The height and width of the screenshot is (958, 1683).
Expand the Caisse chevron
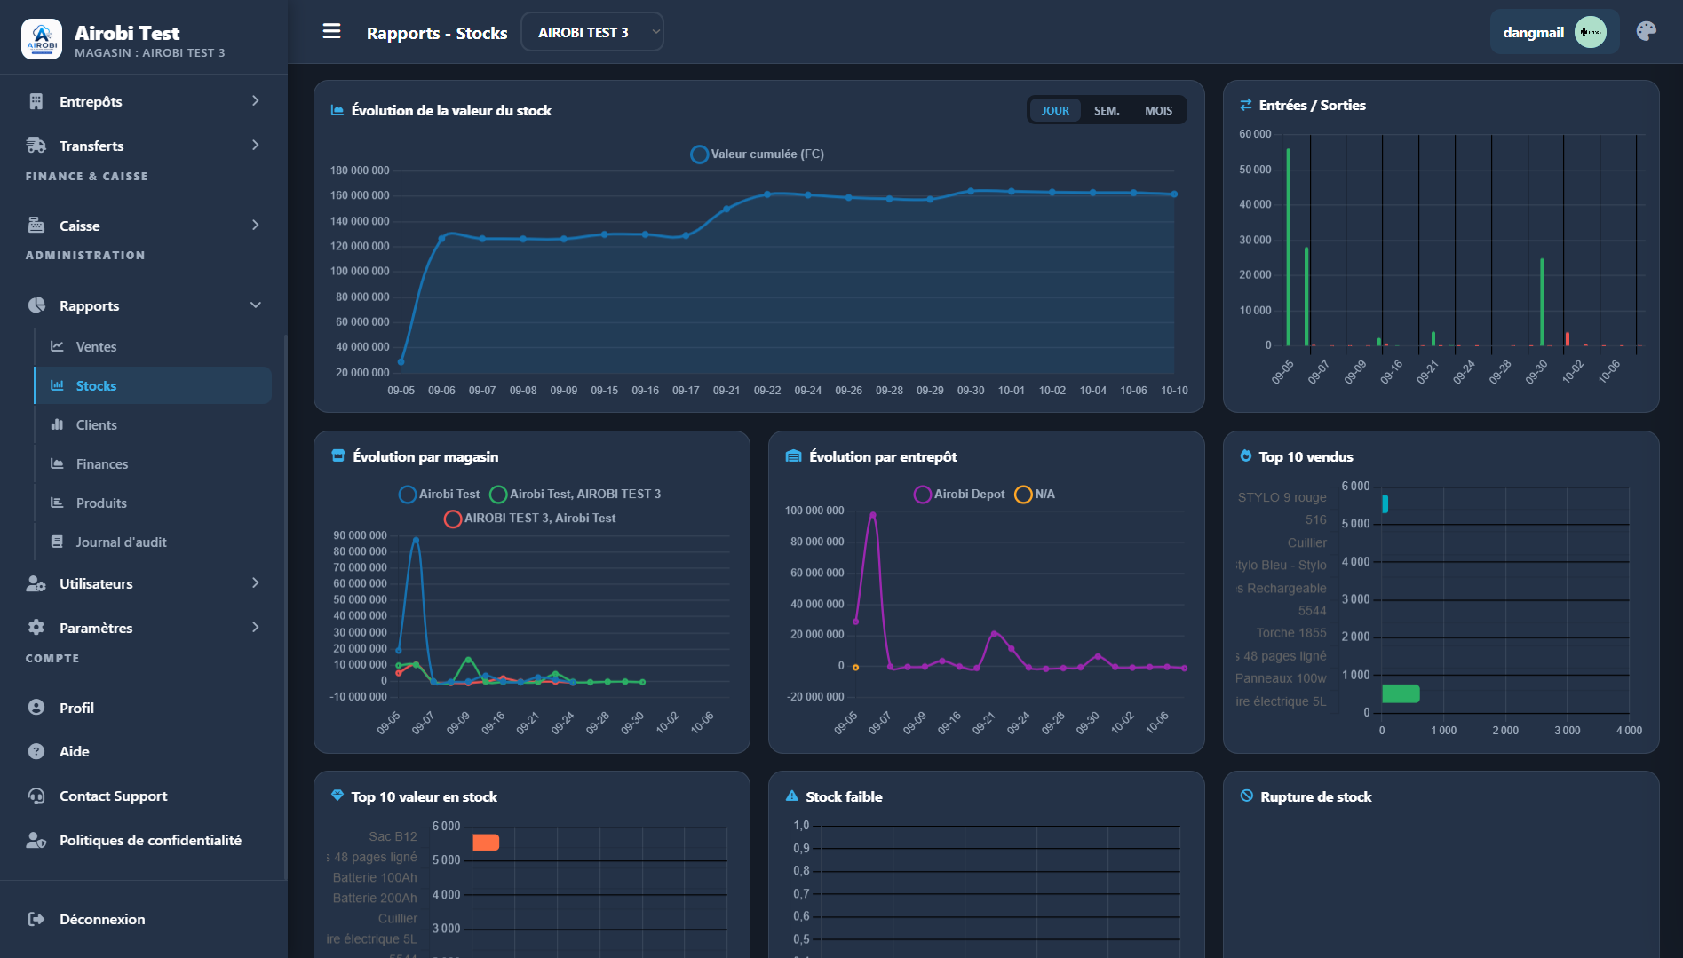click(x=256, y=226)
